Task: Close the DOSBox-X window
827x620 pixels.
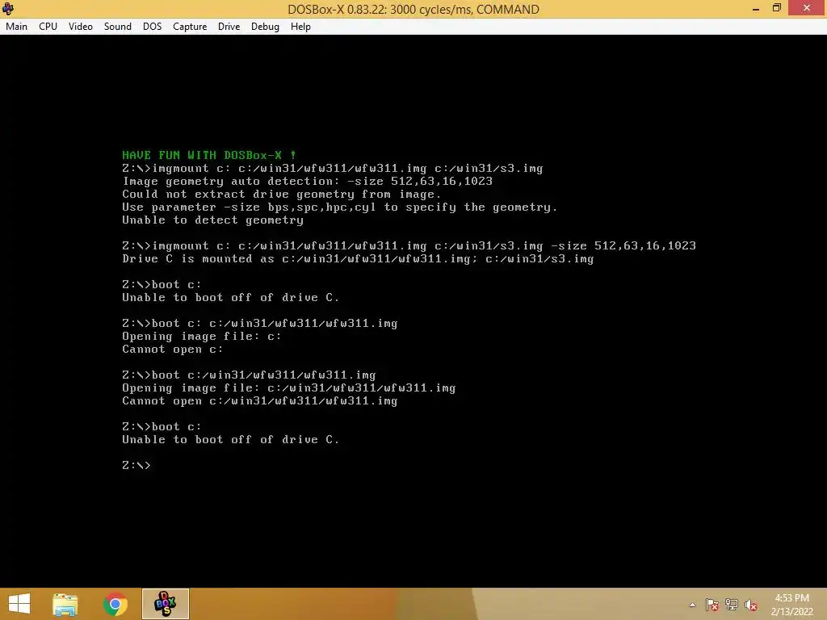Action: (x=807, y=8)
